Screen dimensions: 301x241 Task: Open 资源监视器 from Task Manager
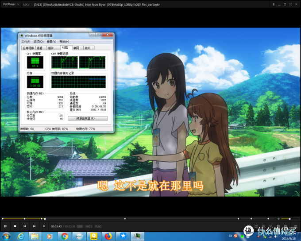tap(88, 118)
